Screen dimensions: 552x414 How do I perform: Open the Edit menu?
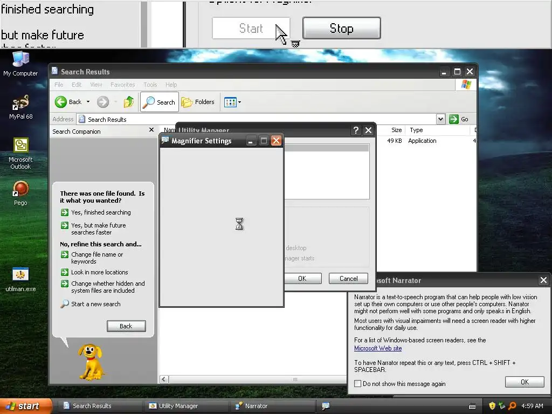[77, 85]
